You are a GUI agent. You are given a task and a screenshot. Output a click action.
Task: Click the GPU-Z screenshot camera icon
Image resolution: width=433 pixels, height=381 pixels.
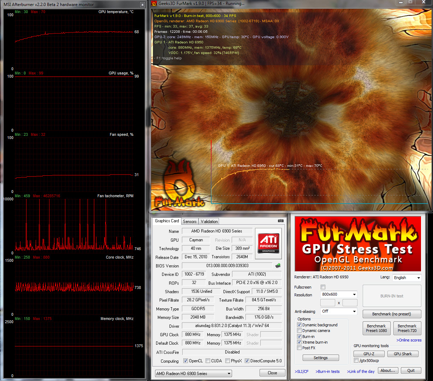pos(280,221)
